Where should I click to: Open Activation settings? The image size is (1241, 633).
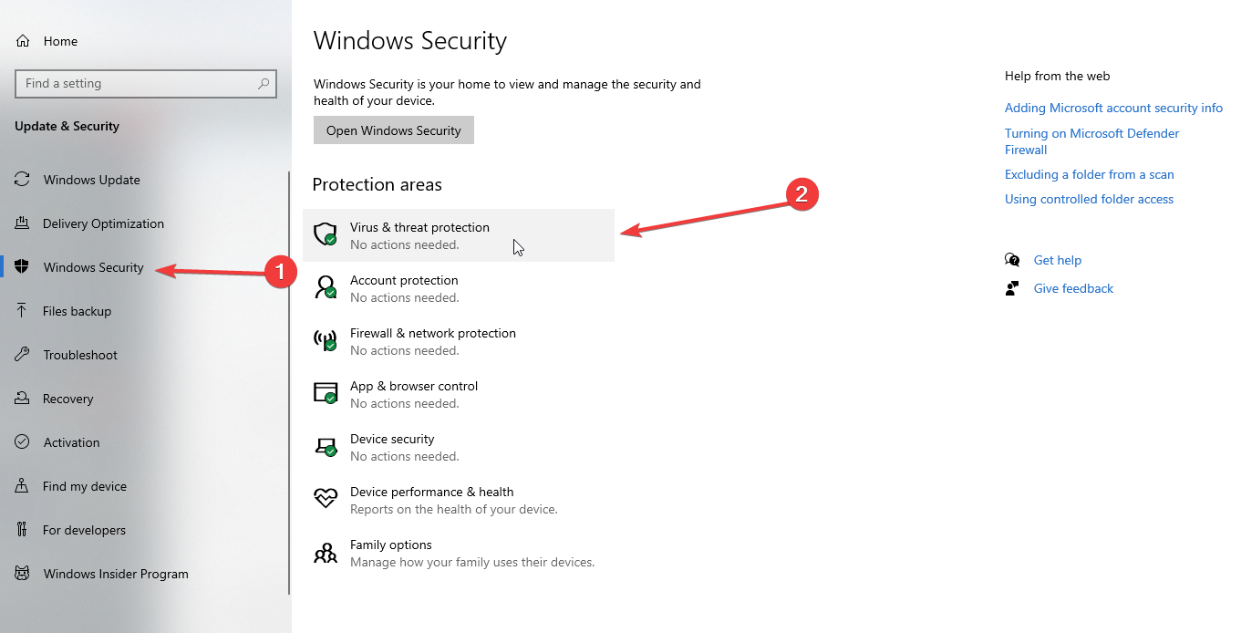(x=71, y=442)
